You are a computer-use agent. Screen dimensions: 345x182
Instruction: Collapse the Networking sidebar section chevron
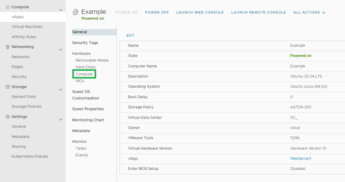tap(61, 50)
